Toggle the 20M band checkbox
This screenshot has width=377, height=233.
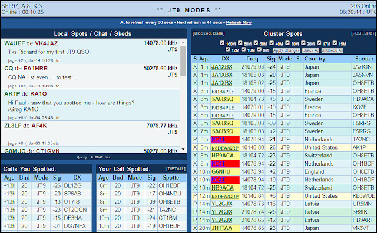[303, 43]
